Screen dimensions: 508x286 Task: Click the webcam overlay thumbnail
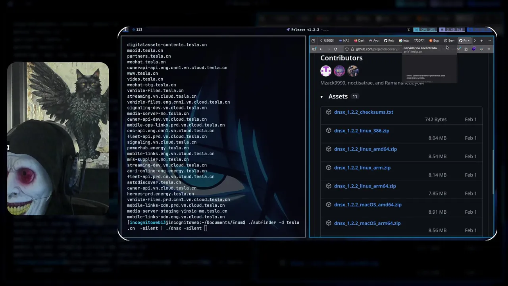[x=58, y=139]
